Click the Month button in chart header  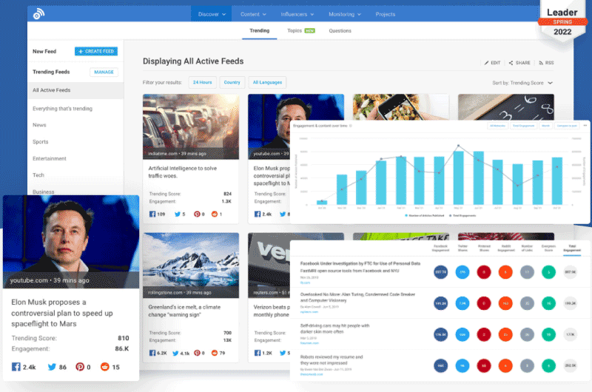click(545, 126)
